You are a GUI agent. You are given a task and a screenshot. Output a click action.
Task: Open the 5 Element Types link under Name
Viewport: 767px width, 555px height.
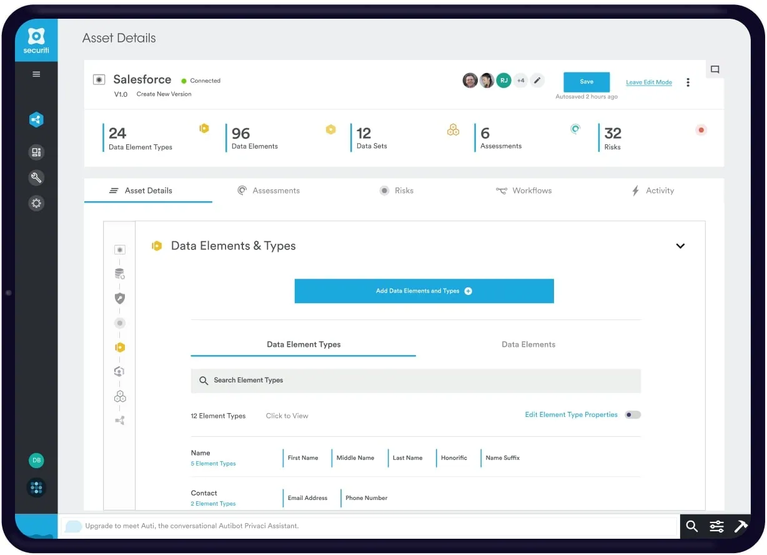coord(213,464)
